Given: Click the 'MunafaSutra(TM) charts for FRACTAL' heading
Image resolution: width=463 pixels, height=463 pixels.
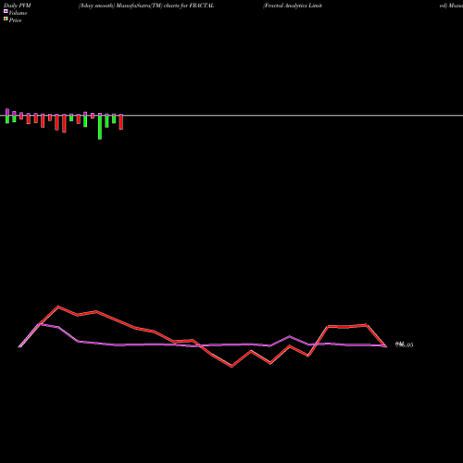Looking at the screenshot, I should (x=165, y=6).
